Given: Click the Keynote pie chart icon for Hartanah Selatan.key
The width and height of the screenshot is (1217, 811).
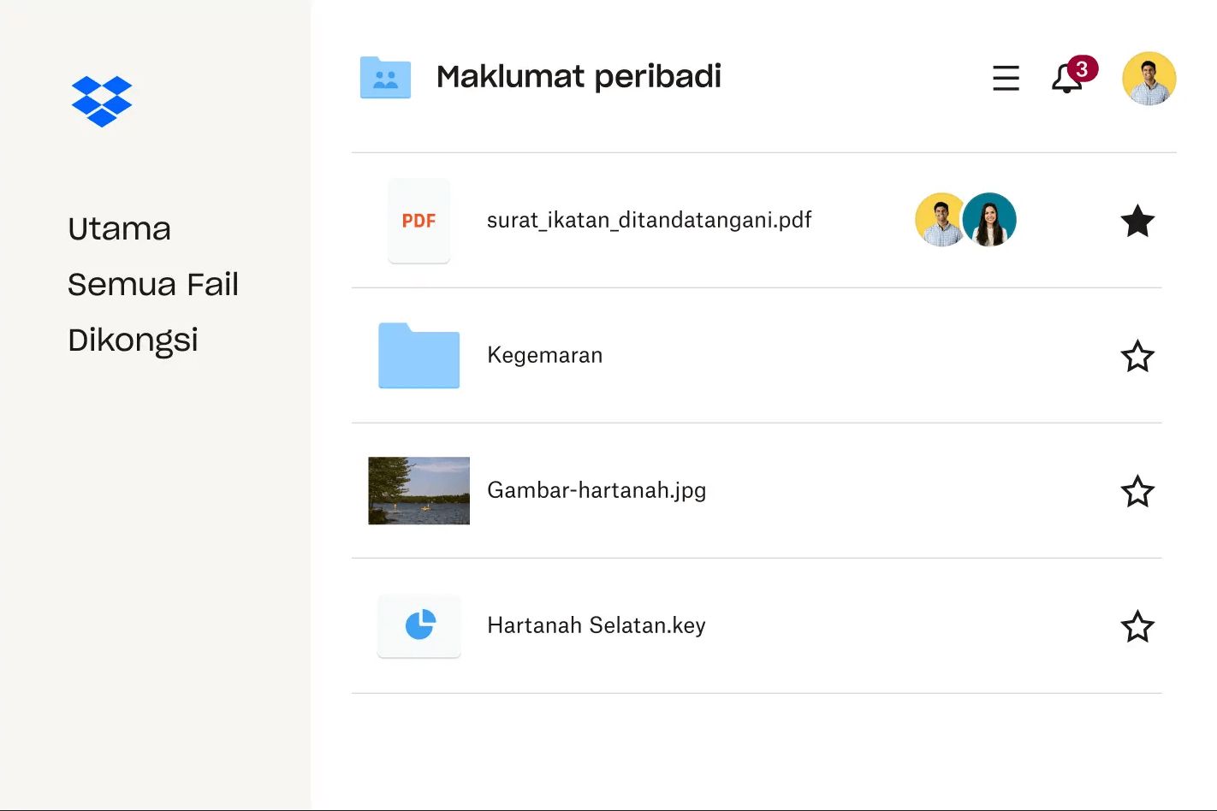Looking at the screenshot, I should pyautogui.click(x=419, y=625).
